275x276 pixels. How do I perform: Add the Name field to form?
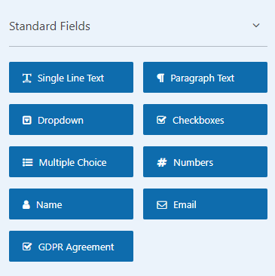tap(71, 204)
